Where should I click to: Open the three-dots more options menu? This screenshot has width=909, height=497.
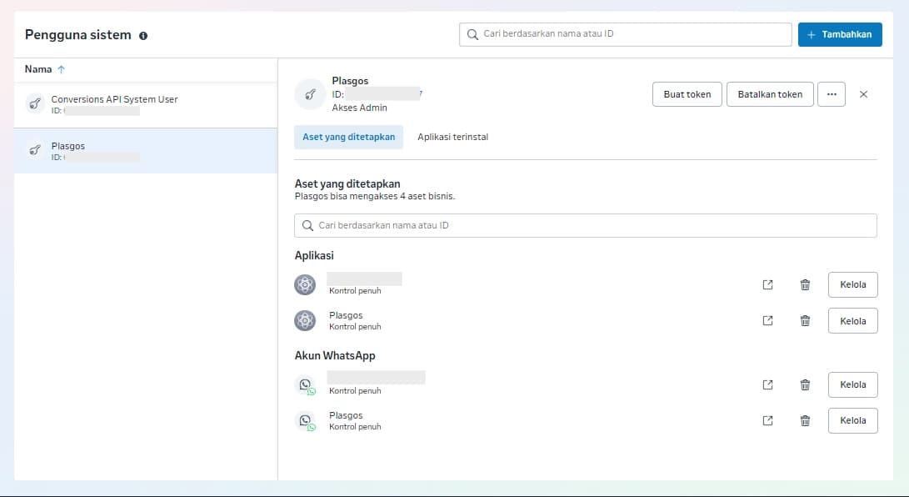pos(832,94)
